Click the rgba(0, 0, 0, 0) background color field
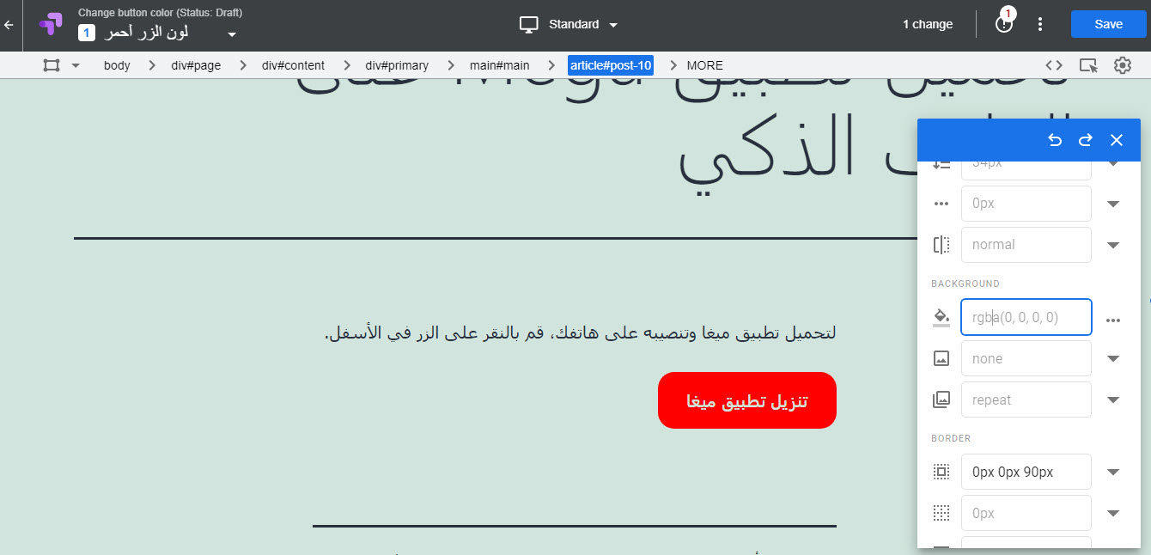Viewport: 1151px width, 555px height. [x=1026, y=317]
